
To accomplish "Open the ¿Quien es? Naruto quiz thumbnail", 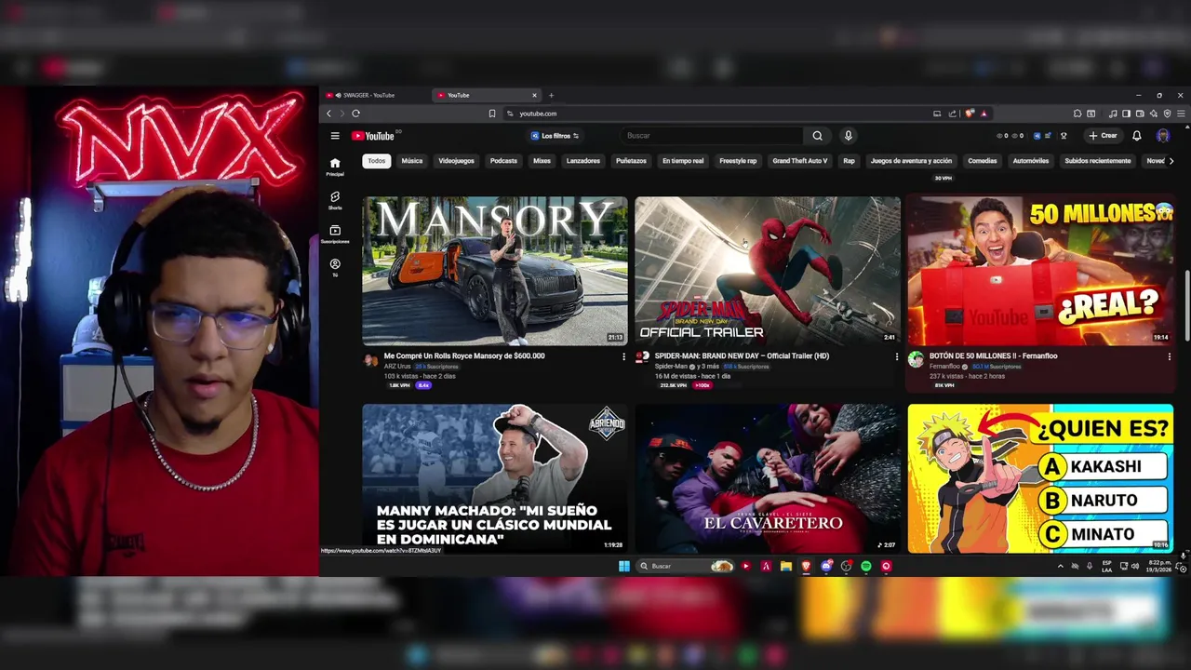I will 1040,478.
